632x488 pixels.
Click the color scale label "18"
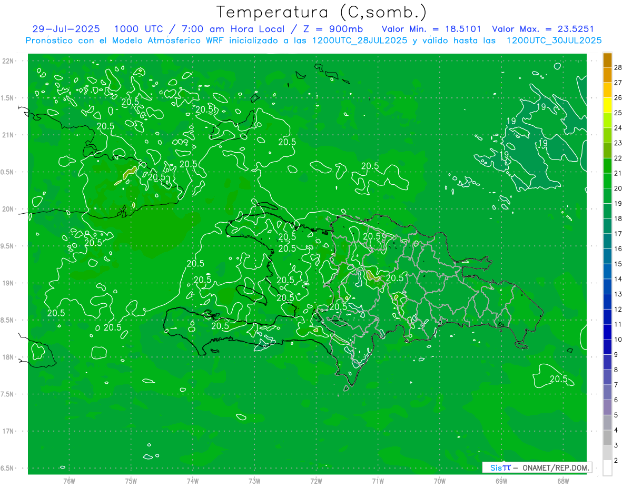click(x=618, y=218)
